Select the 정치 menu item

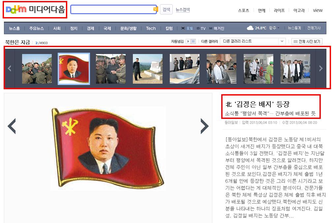point(74,28)
